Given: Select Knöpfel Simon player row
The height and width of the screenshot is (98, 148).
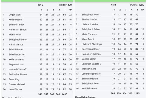Looking at the screenshot, I should coord(110,88).
